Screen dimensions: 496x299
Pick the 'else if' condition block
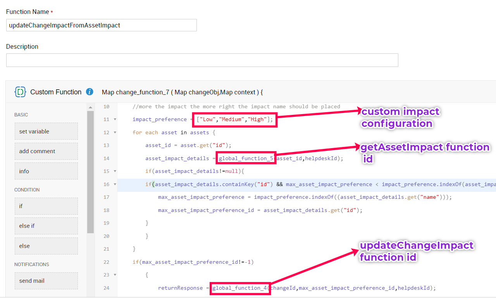pos(46,226)
